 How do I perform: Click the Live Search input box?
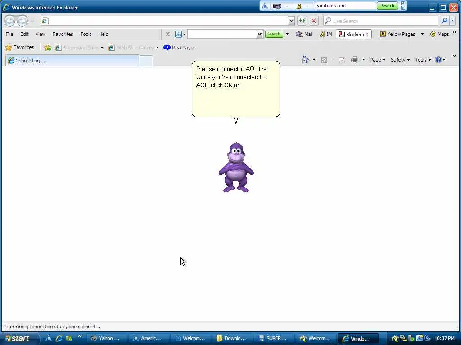pyautogui.click(x=380, y=21)
